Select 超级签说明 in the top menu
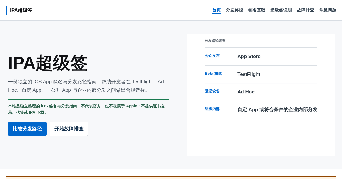 (281, 10)
